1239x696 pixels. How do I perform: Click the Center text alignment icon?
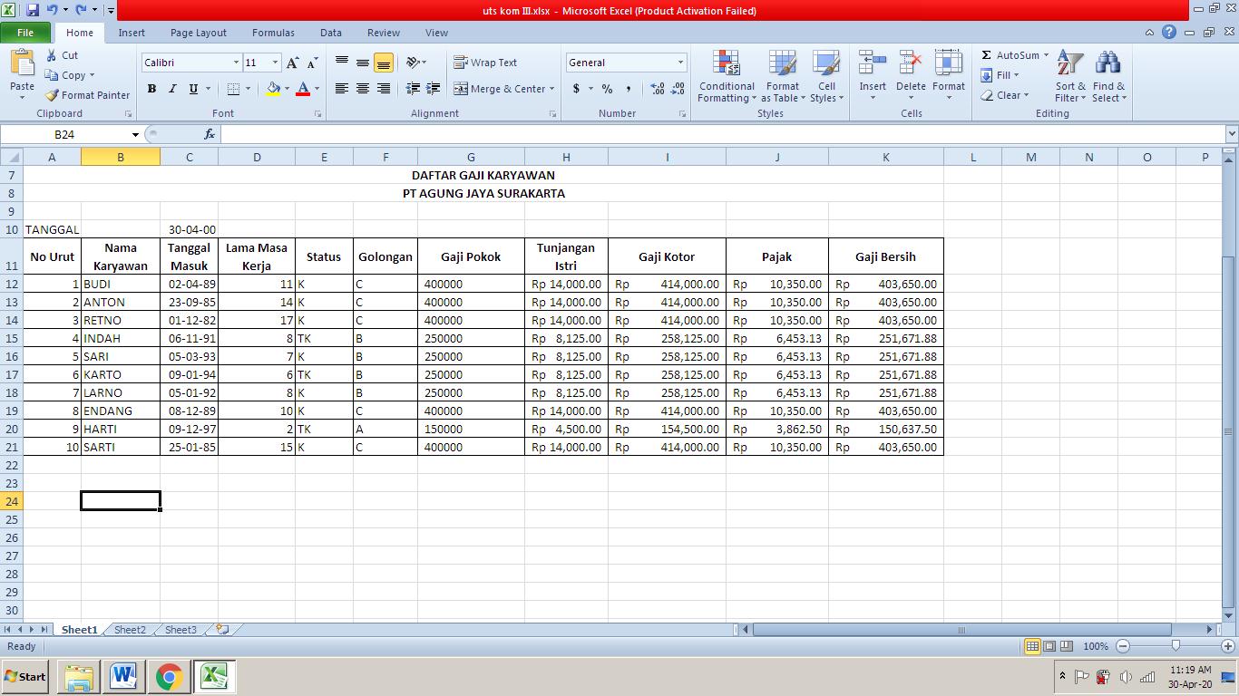click(x=363, y=89)
